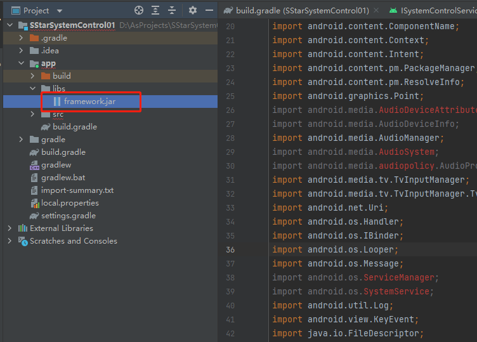Expand the gradle folder
The width and height of the screenshot is (477, 342).
coord(21,140)
